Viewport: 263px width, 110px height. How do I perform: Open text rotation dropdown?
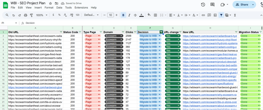195,15
